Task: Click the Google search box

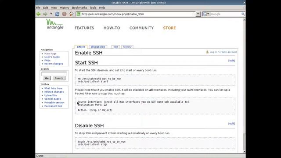Action: (226, 14)
